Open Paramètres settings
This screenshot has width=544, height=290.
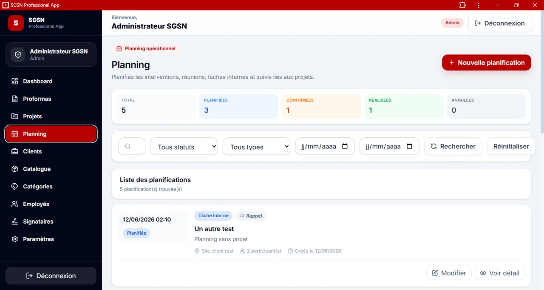pyautogui.click(x=51, y=239)
